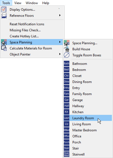113x158 pixels.
Task: Click the Kit kitchen box icon
Action: coord(67,112)
